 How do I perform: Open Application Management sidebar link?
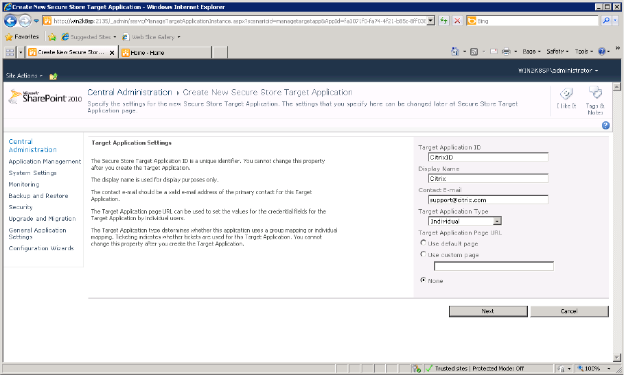(45, 162)
